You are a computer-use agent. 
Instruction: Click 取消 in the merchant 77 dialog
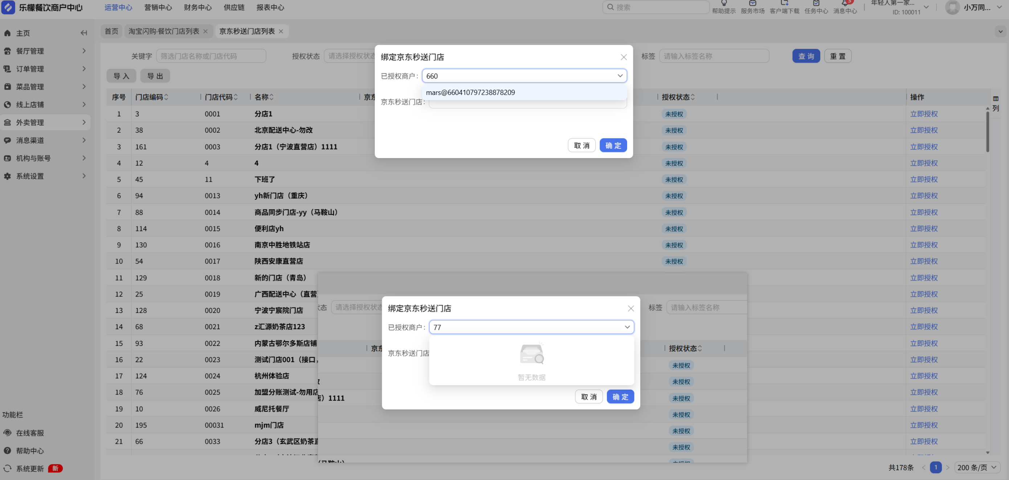(x=589, y=397)
